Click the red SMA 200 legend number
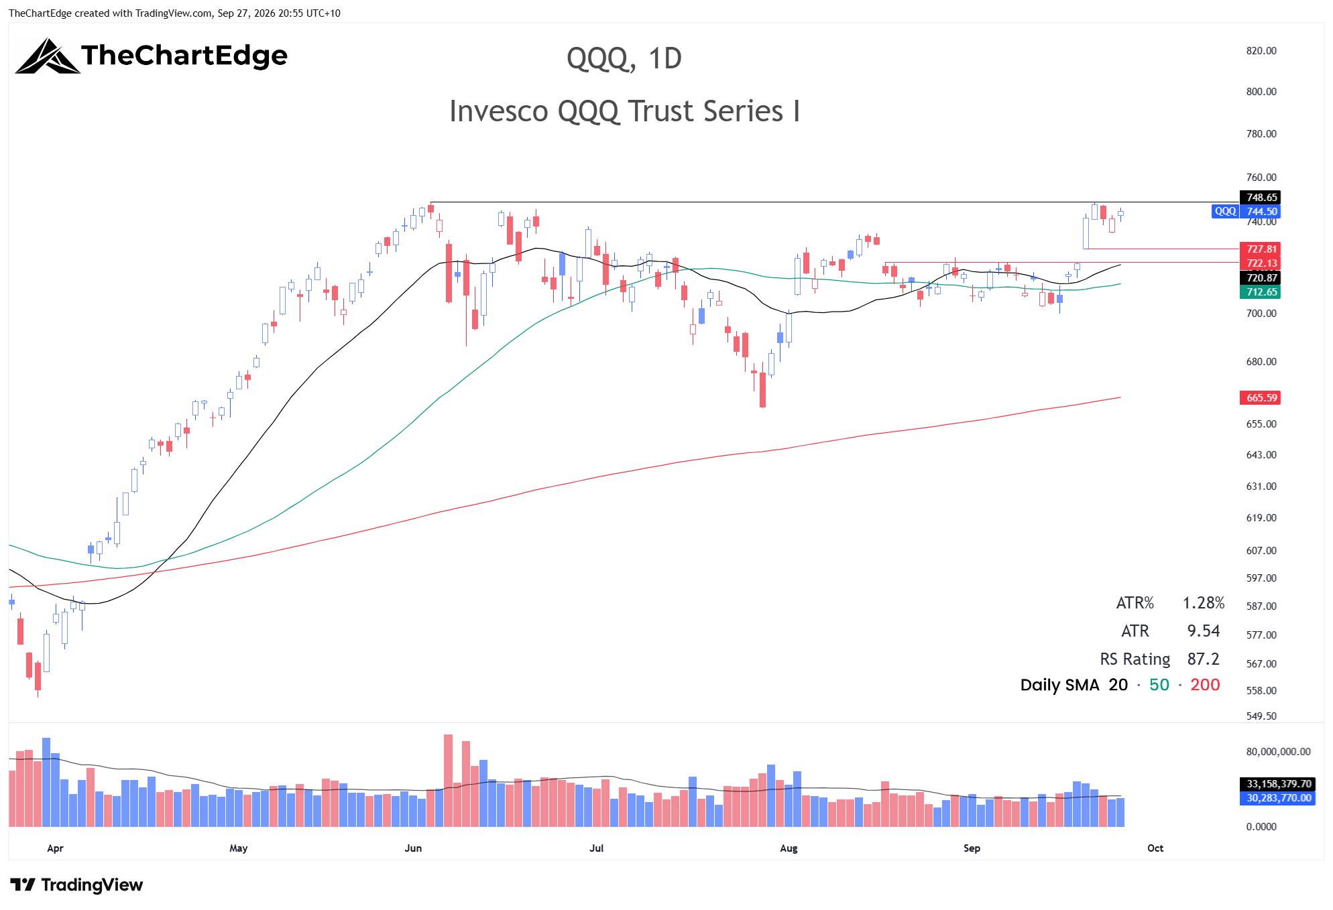 tap(1205, 685)
